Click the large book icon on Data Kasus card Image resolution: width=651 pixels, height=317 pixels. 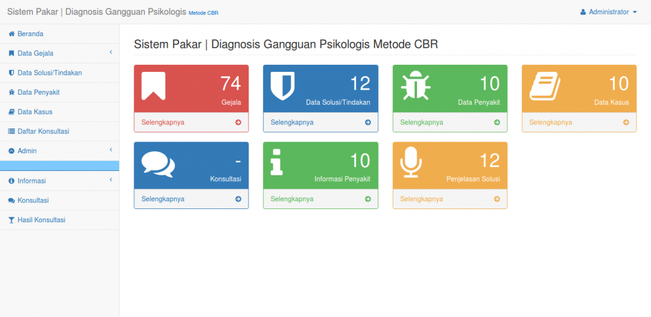point(545,86)
